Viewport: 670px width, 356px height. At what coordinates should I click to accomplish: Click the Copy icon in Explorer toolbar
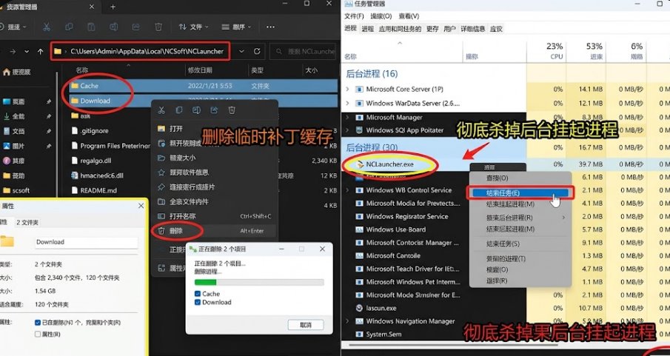click(x=69, y=27)
